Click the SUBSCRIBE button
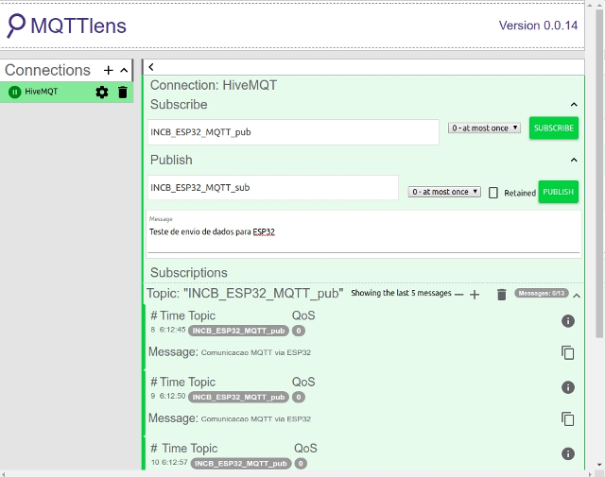This screenshot has width=605, height=477. [x=554, y=128]
